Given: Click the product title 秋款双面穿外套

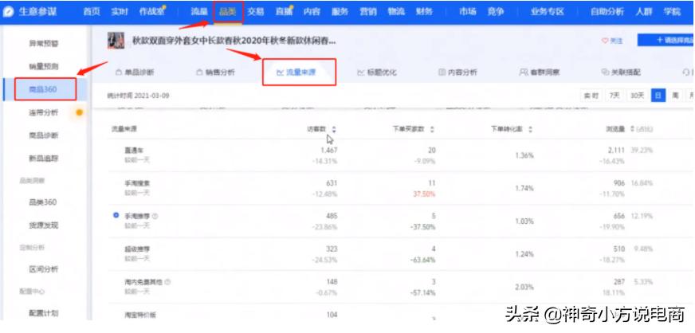Looking at the screenshot, I should tap(234, 41).
